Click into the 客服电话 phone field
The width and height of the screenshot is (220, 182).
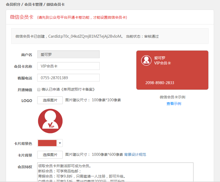(68, 78)
